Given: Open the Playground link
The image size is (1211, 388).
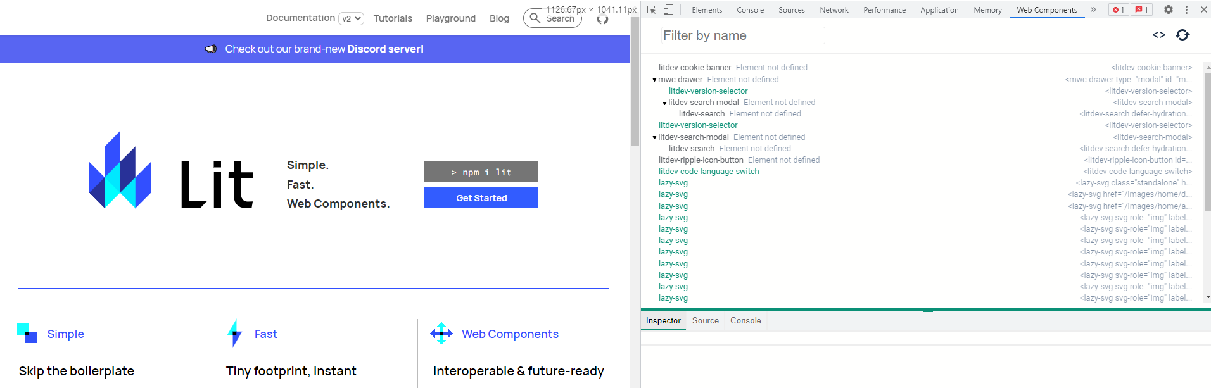Looking at the screenshot, I should pyautogui.click(x=451, y=18).
